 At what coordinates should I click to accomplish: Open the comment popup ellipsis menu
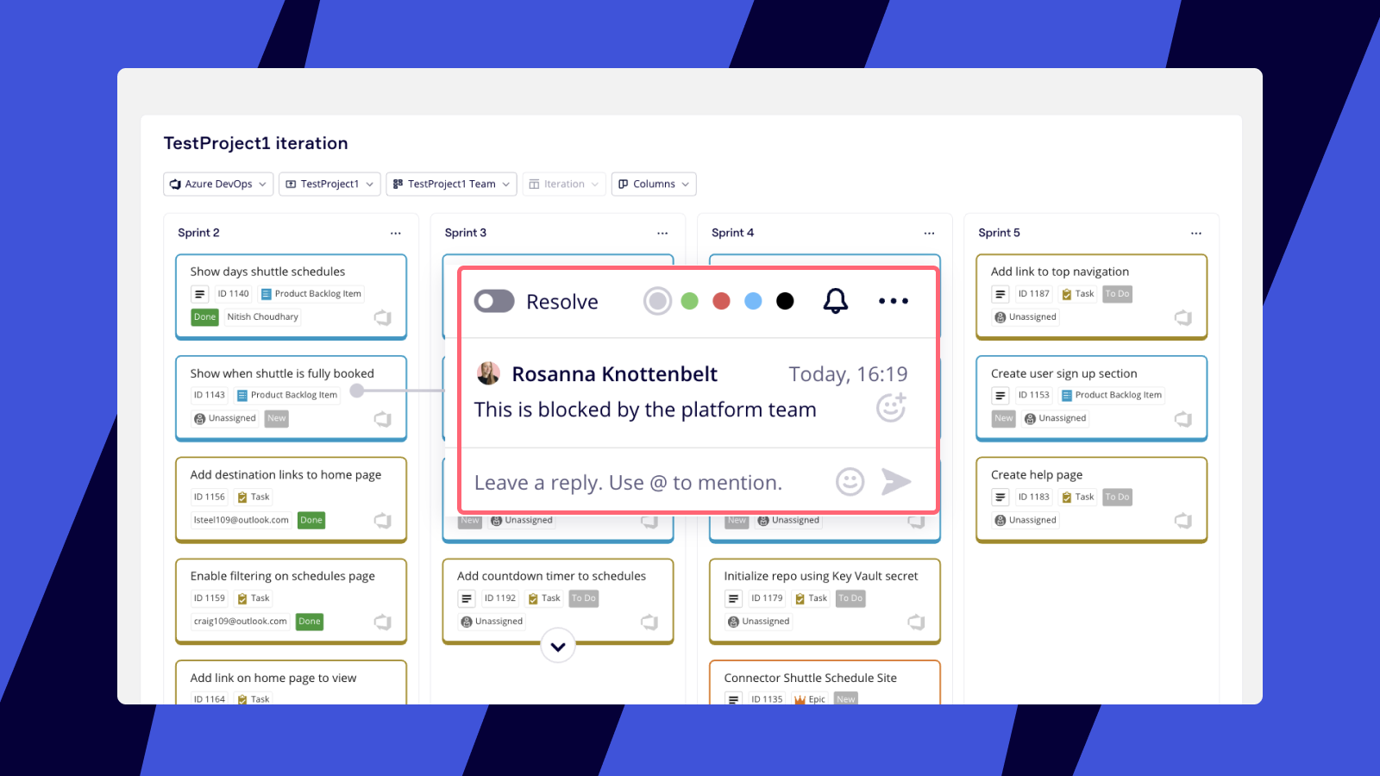point(893,301)
